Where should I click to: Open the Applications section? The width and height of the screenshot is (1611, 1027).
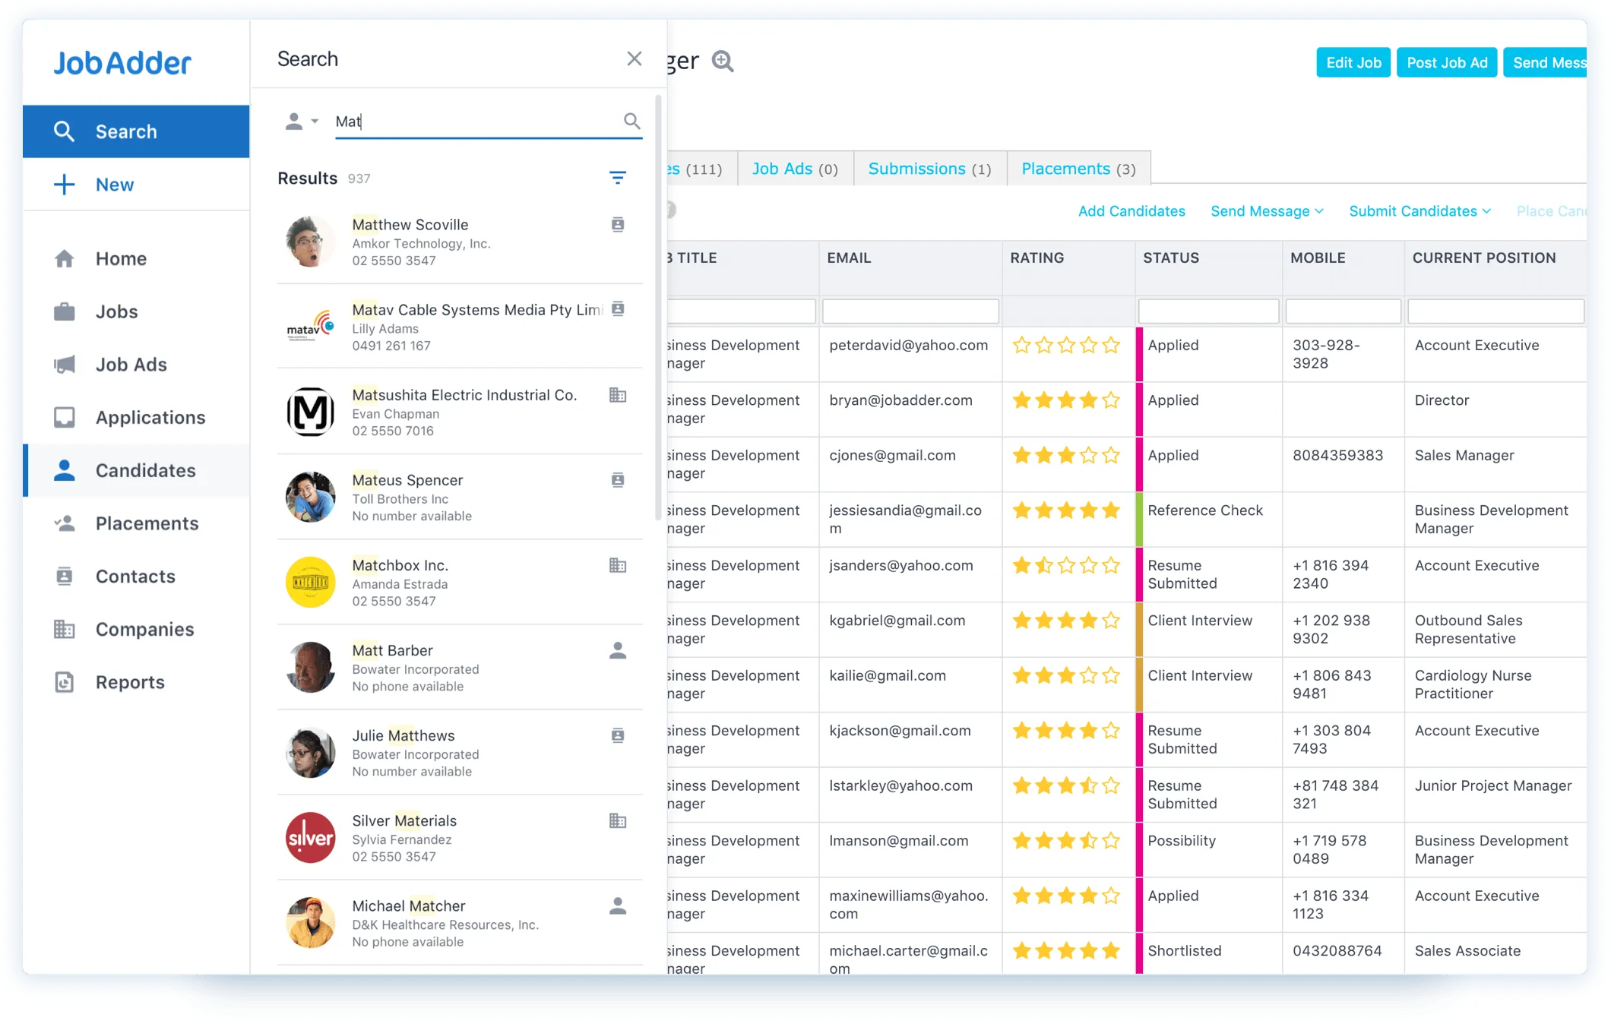click(x=149, y=417)
